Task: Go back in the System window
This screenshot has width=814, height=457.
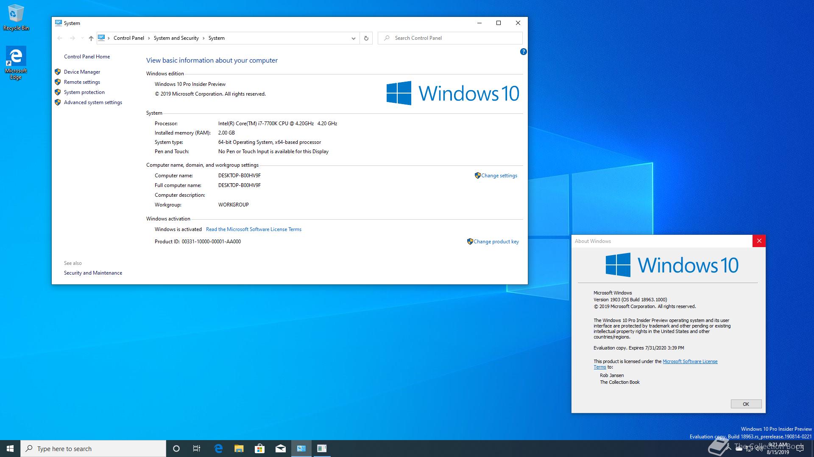Action: click(60, 38)
